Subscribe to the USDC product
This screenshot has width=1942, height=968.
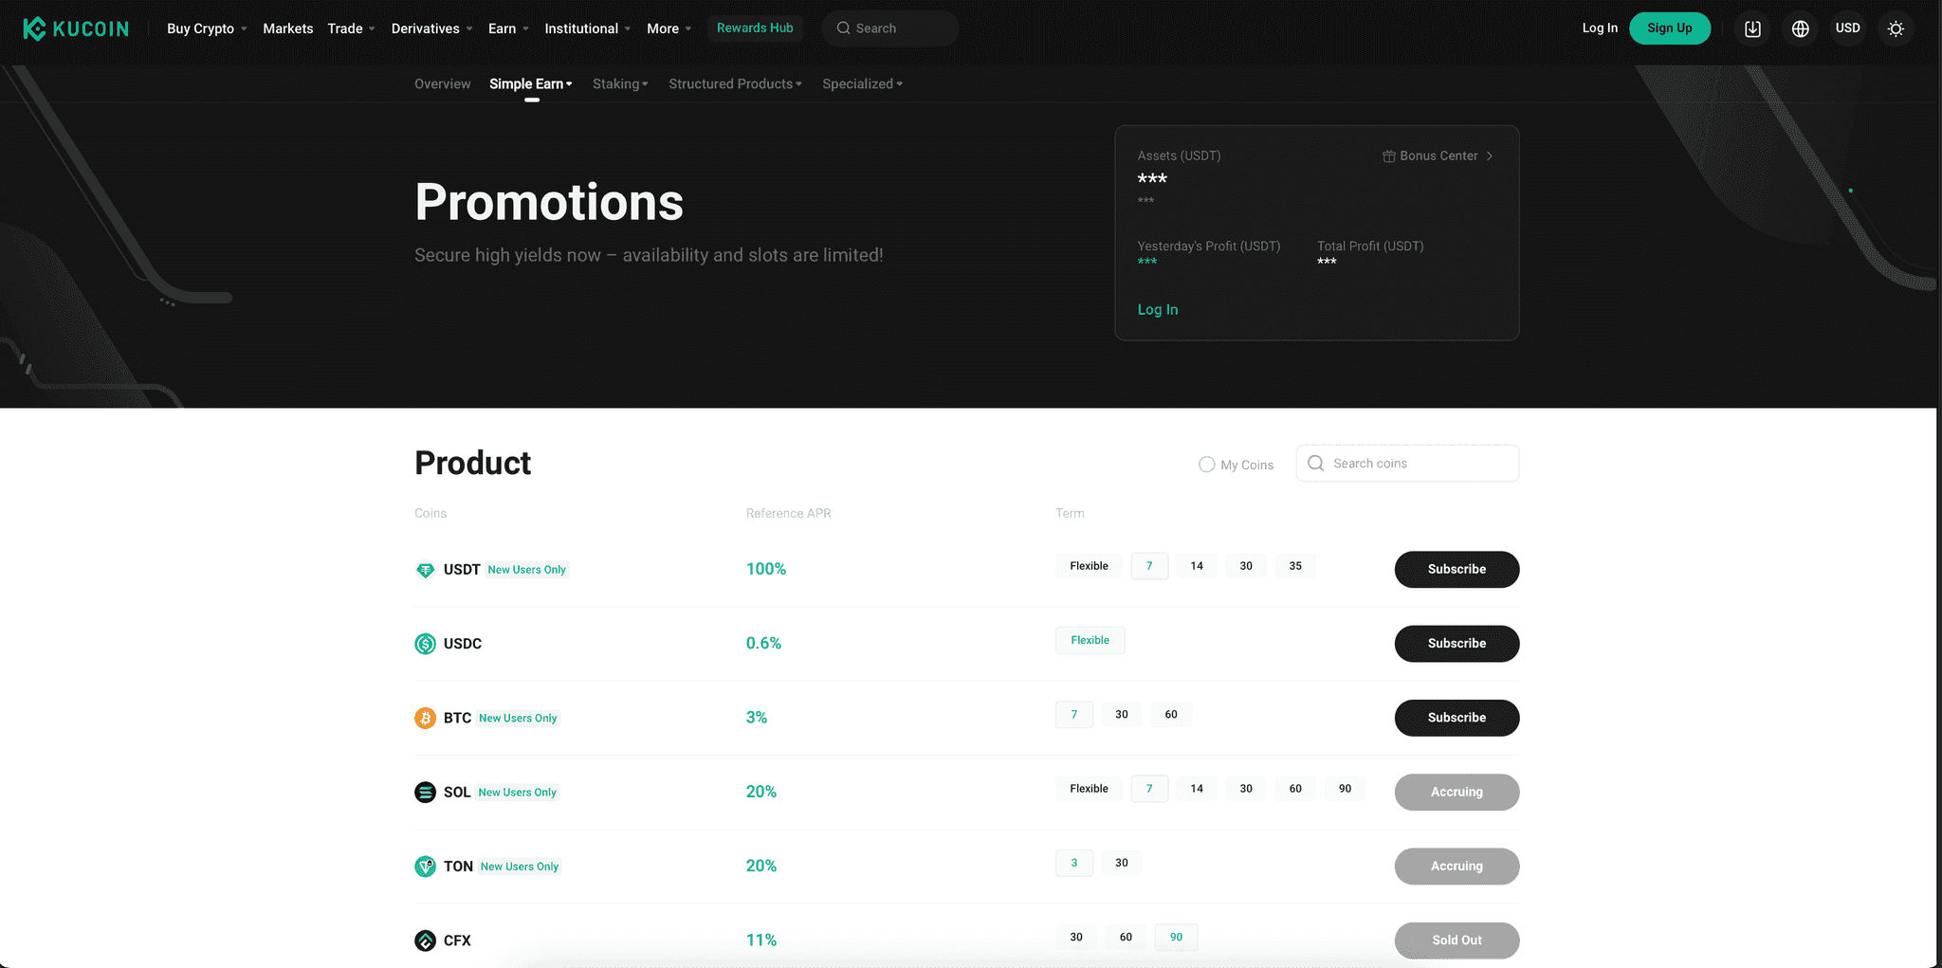[1456, 643]
